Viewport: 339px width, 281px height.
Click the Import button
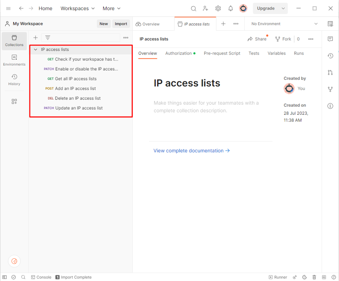coord(121,24)
